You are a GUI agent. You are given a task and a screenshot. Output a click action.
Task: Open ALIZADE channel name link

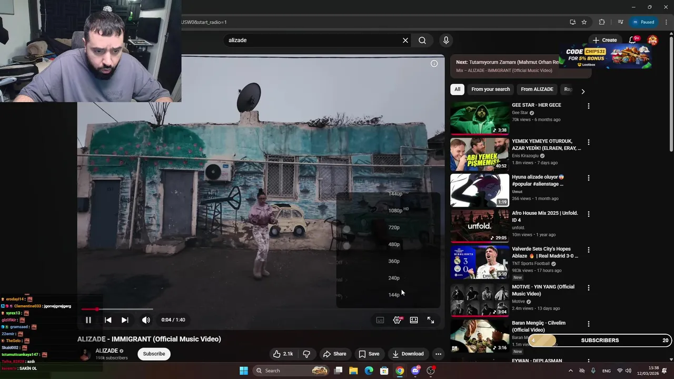point(106,351)
